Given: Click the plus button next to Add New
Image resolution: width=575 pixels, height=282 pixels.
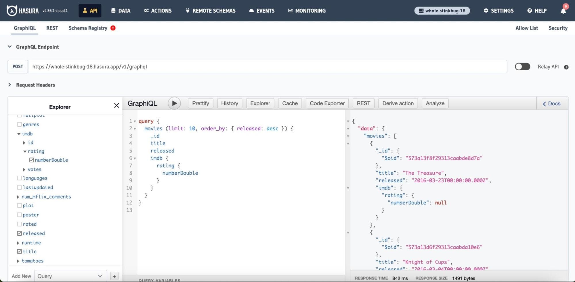Looking at the screenshot, I should coord(114,276).
